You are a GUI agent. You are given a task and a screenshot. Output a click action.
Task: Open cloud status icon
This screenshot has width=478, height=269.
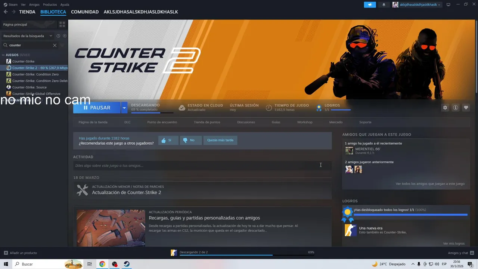coord(182,108)
